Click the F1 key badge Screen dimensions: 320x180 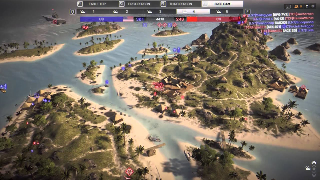click(x=80, y=4)
